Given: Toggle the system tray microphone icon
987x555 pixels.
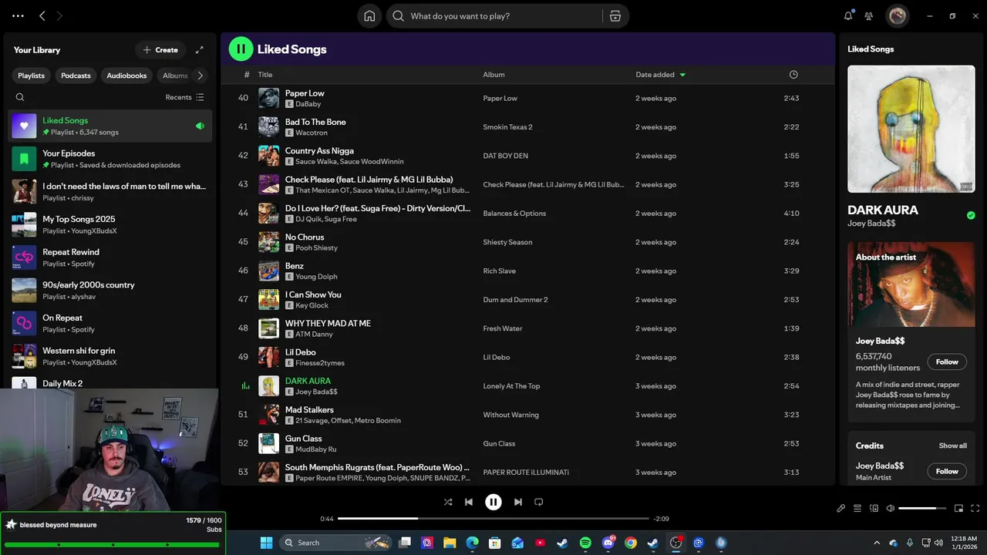Looking at the screenshot, I should pos(910,543).
